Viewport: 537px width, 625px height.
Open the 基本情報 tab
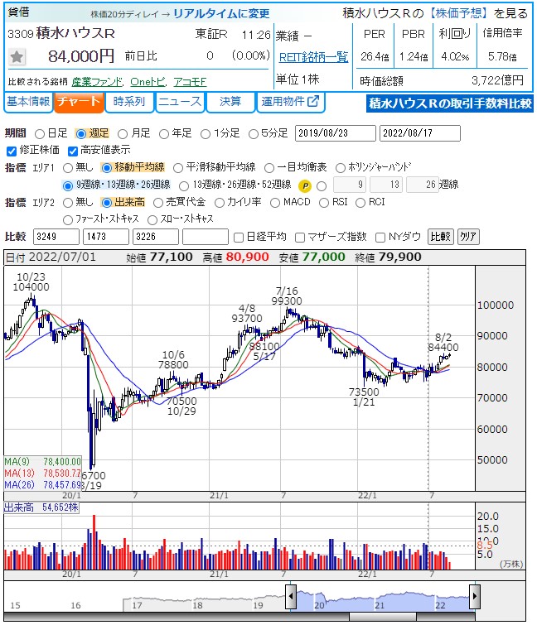(x=28, y=102)
